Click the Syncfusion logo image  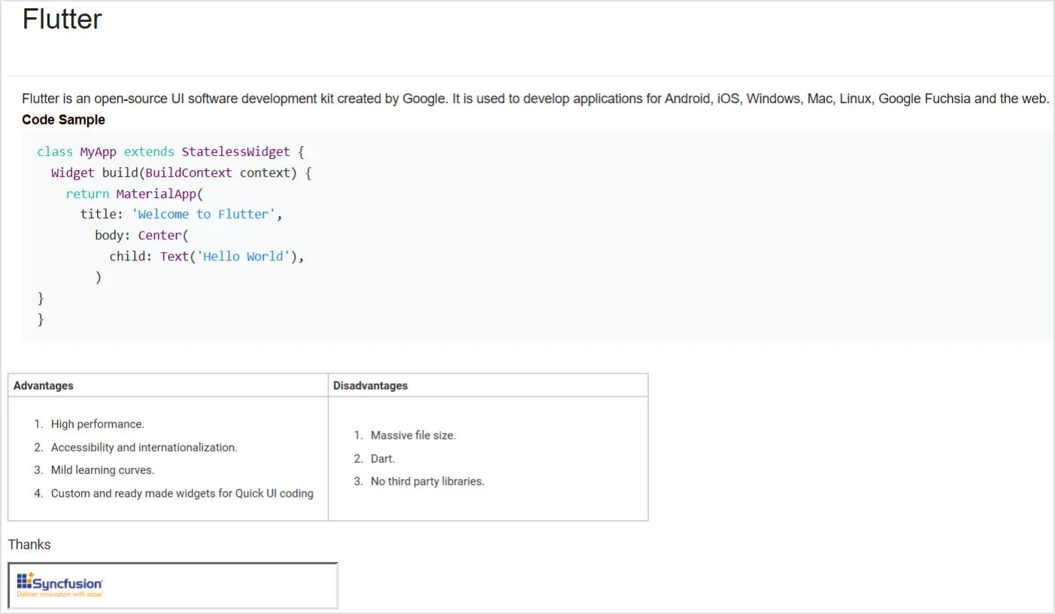click(x=60, y=585)
